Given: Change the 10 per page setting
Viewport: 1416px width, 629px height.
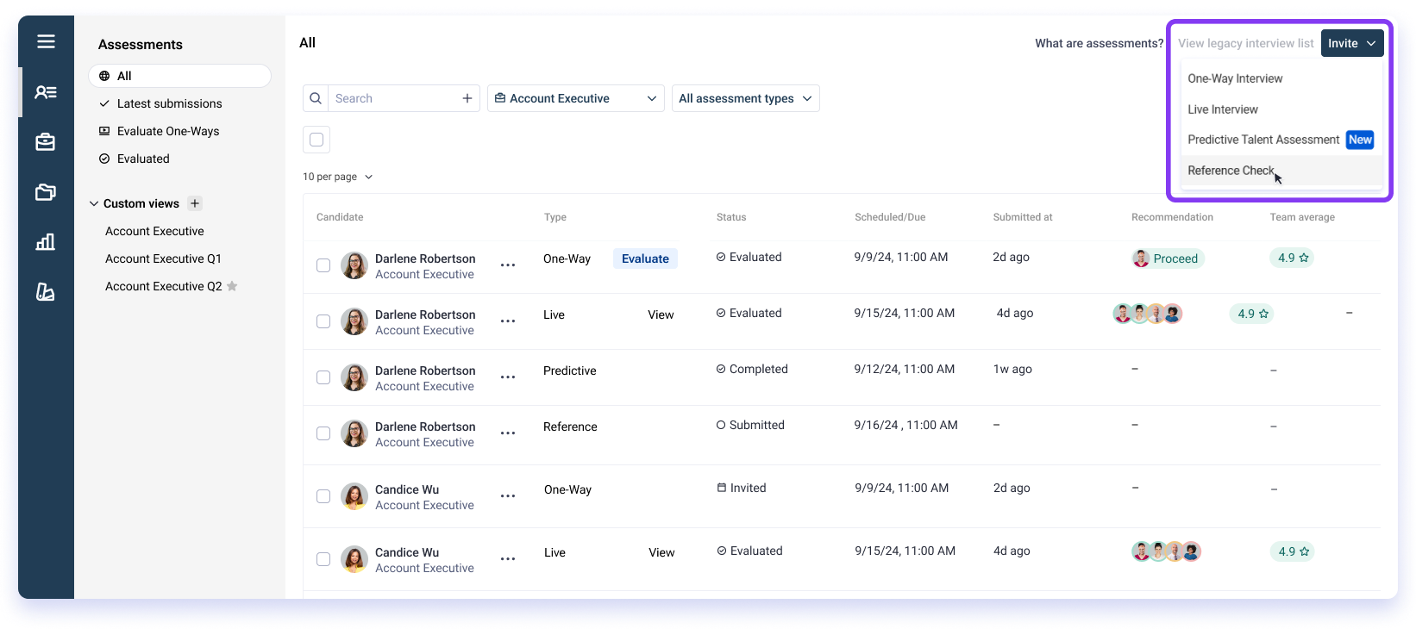Looking at the screenshot, I should point(337,177).
